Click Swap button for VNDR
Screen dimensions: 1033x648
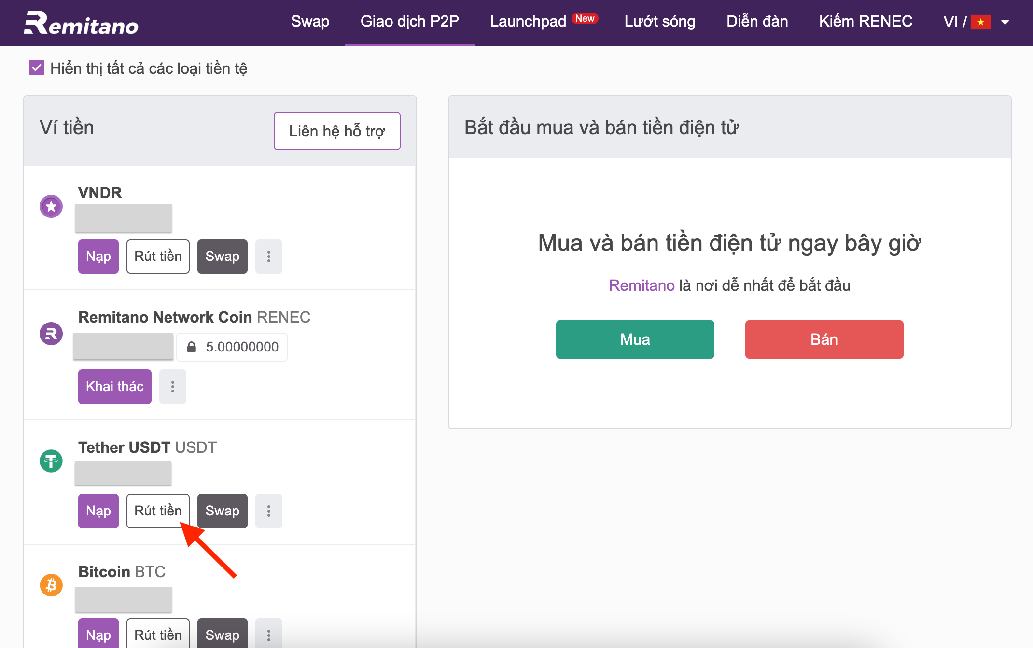pyautogui.click(x=223, y=256)
